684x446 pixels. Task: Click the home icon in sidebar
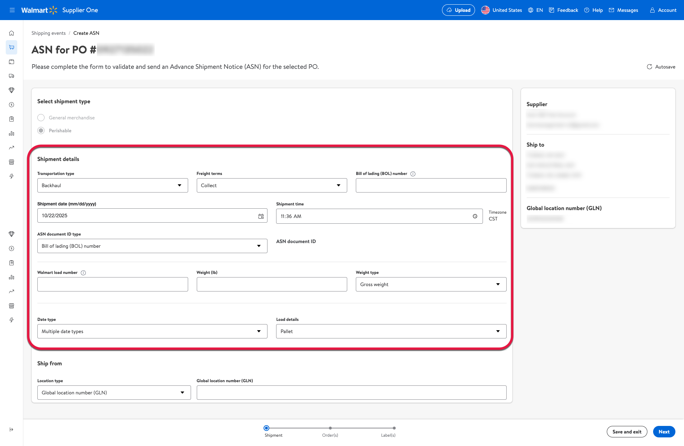(x=11, y=33)
